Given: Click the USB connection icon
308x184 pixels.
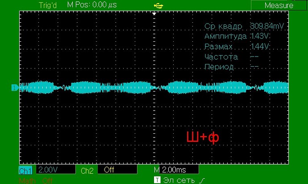Looking at the screenshot, I should pos(158,5).
